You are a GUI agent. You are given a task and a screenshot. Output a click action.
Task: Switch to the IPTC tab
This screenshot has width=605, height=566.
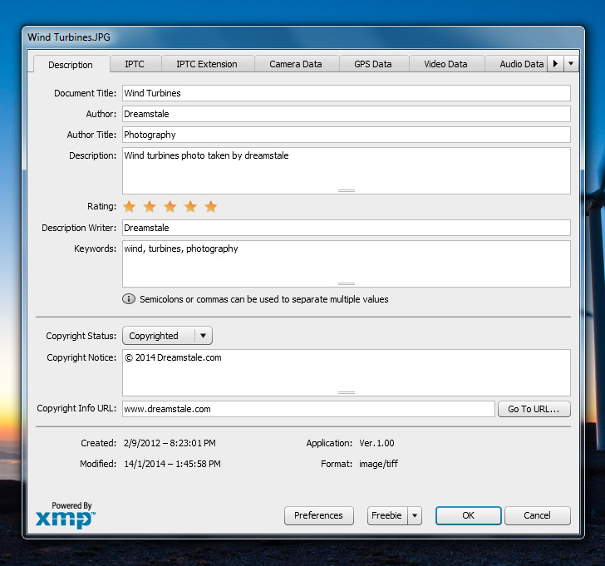point(134,64)
